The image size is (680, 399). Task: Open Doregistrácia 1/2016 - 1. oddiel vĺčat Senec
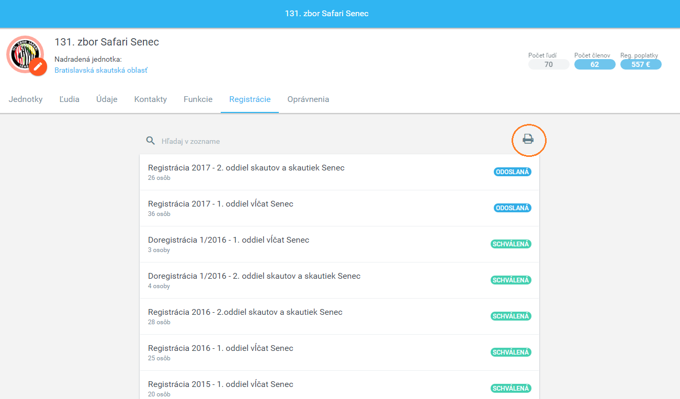click(339, 244)
